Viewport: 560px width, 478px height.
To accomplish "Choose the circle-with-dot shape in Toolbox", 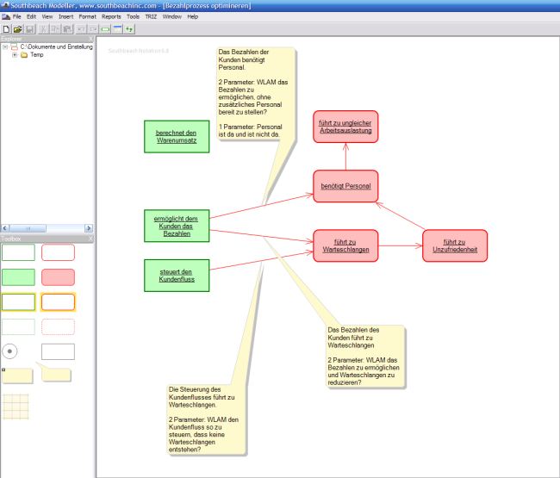I will point(10,351).
